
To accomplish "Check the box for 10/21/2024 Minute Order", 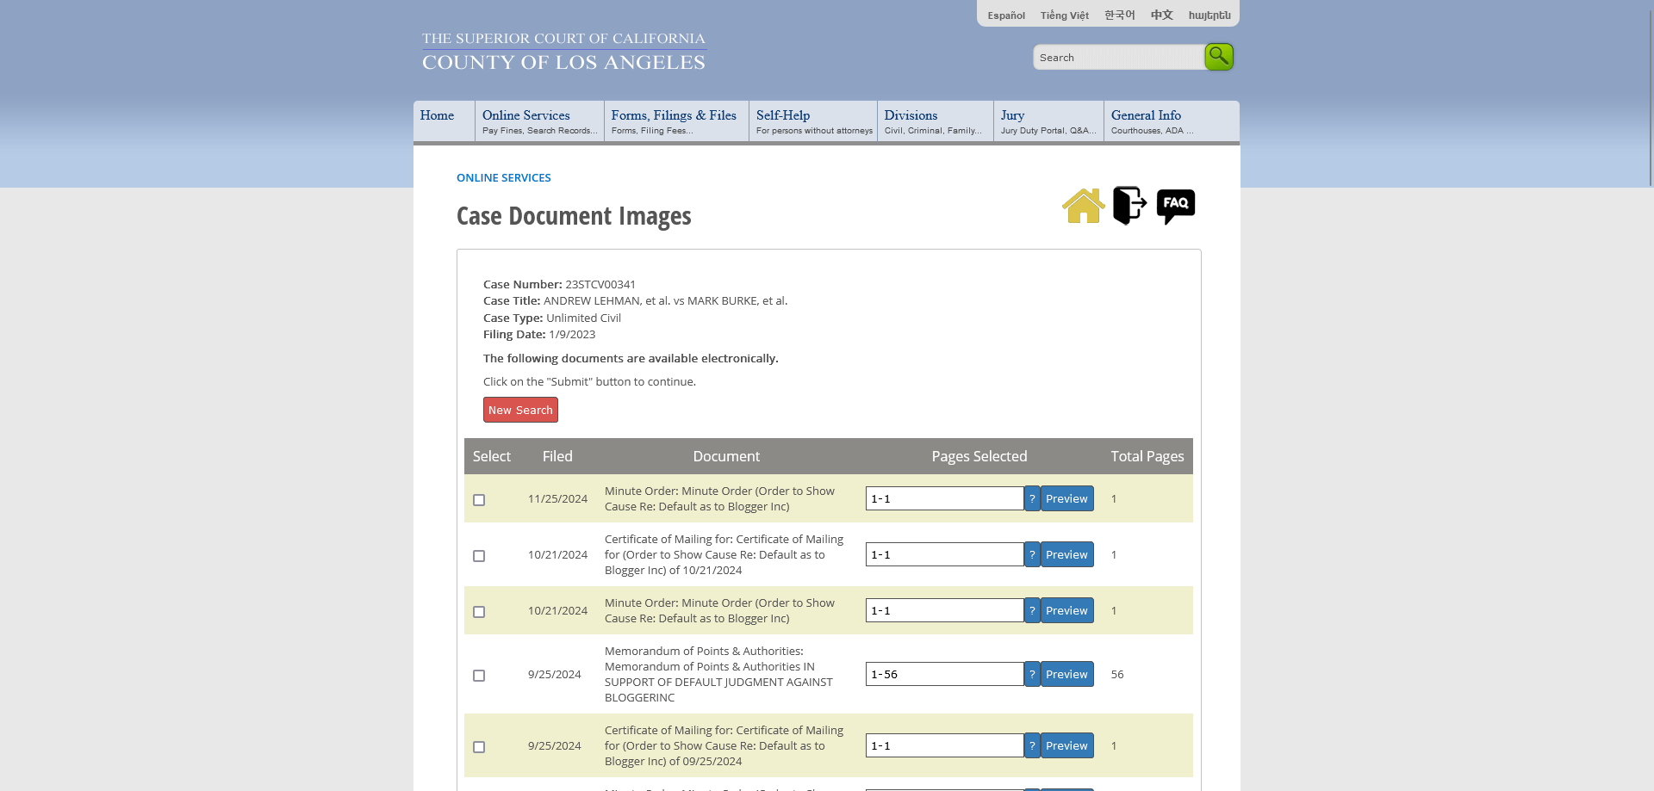I will [x=479, y=612].
